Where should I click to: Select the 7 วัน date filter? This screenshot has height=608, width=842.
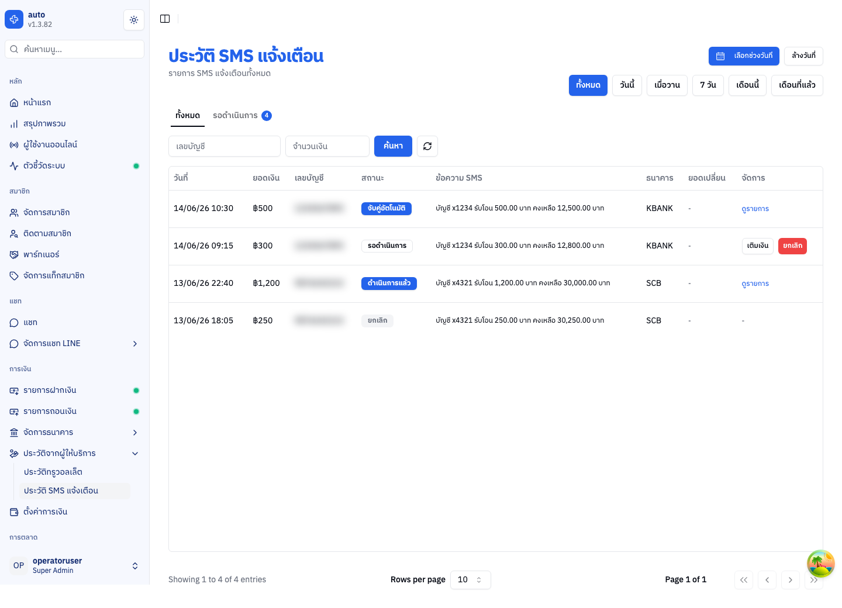tap(708, 85)
